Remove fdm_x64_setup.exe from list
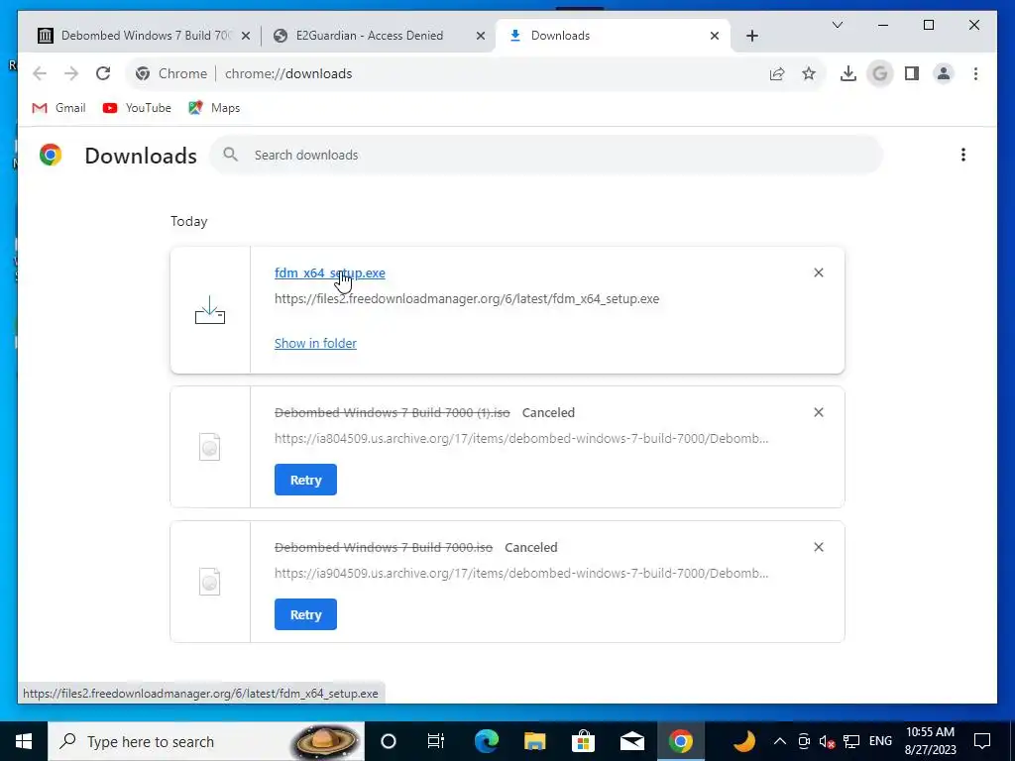 tap(818, 273)
